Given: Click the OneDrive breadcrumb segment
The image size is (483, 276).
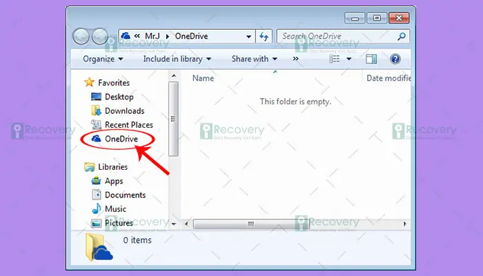Looking at the screenshot, I should pos(191,36).
